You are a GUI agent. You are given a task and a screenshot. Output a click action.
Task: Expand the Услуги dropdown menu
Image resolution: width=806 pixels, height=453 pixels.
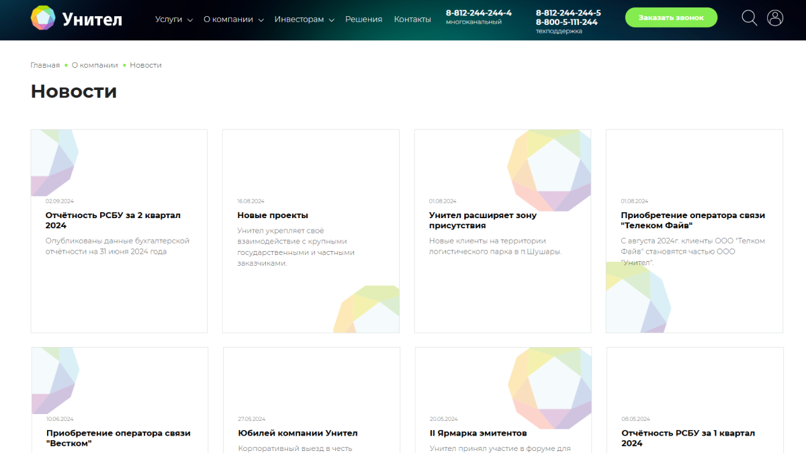pos(173,19)
